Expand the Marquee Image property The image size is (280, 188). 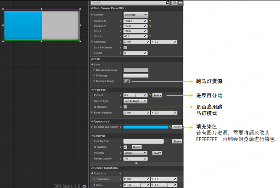pyautogui.click(x=94, y=81)
